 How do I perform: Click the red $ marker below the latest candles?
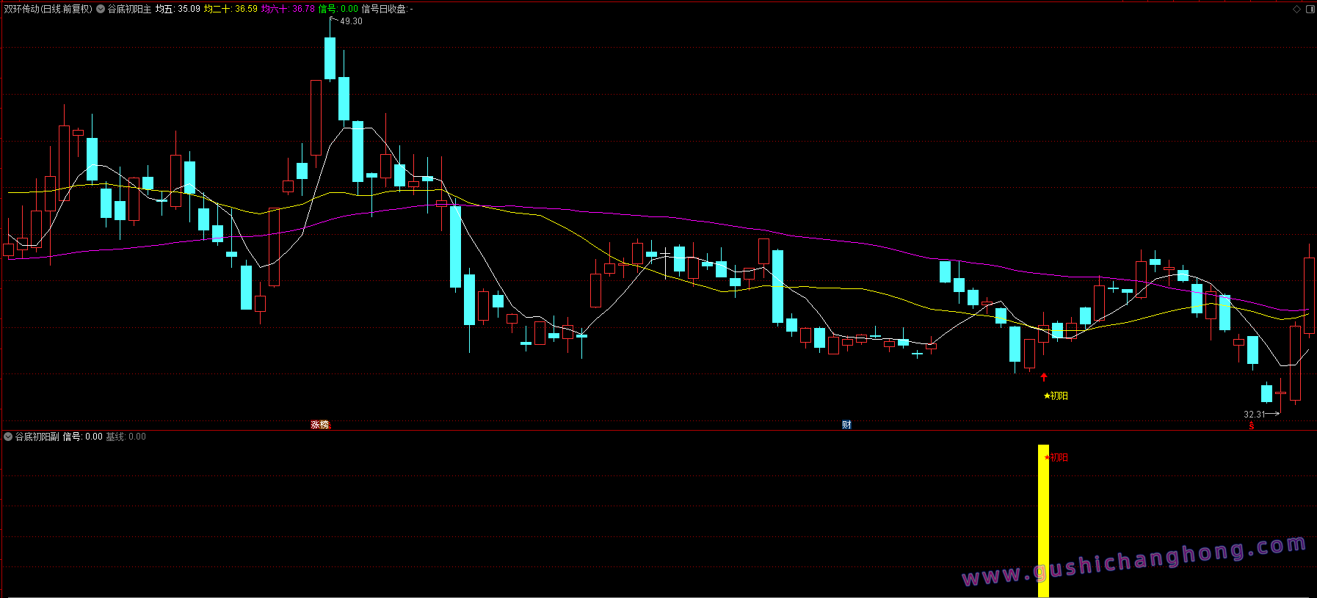point(1252,426)
